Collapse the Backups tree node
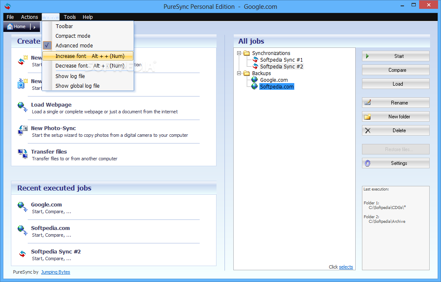The height and width of the screenshot is (282, 441). click(239, 73)
